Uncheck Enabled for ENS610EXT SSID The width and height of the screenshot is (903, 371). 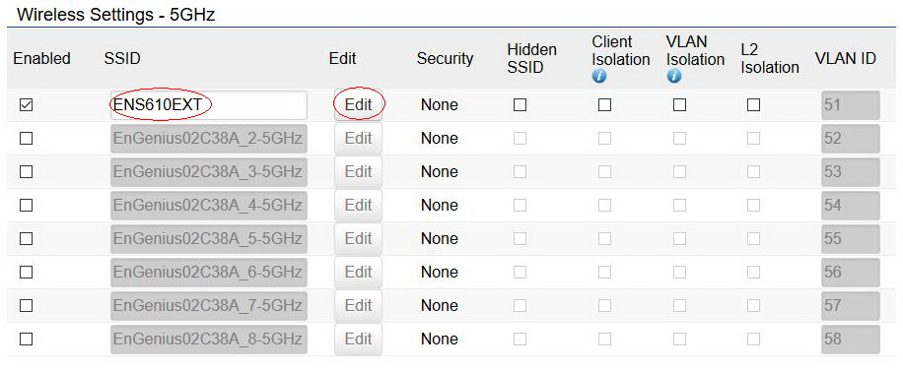(26, 105)
